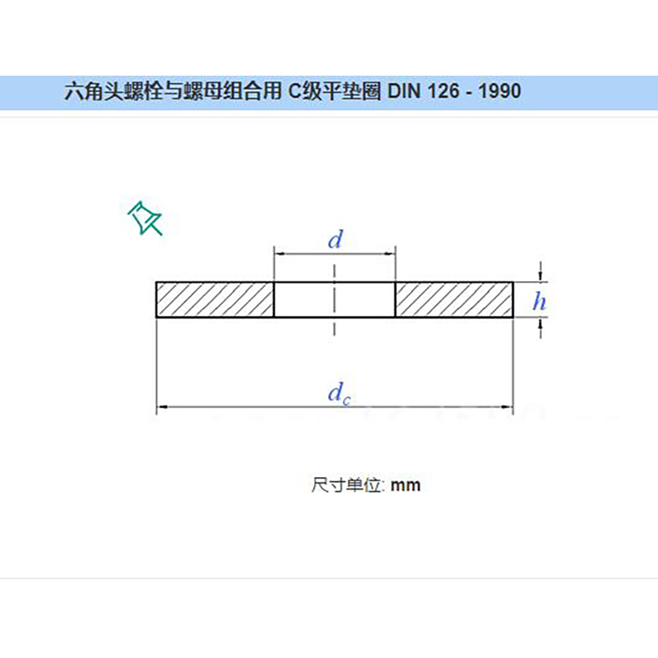Click right arrowhead of the dc dimension line
Screen dimensions: 658x658
[508, 406]
